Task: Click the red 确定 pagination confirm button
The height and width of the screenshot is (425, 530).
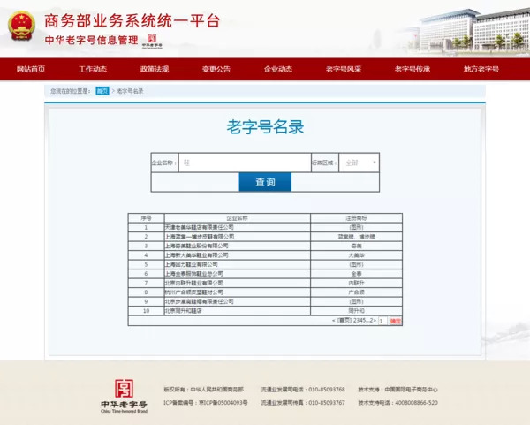Action: tap(395, 321)
